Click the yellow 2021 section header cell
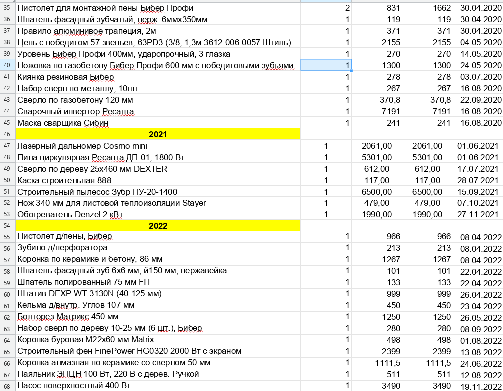 (158, 134)
